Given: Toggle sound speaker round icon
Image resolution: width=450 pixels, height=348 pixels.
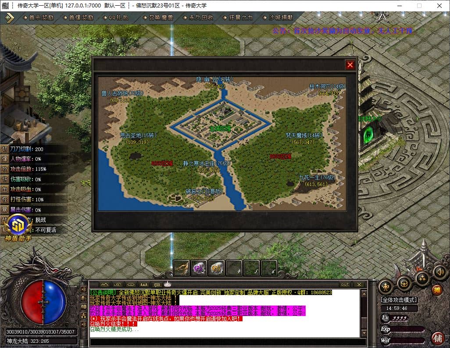Looking at the screenshot, I should (439, 271).
